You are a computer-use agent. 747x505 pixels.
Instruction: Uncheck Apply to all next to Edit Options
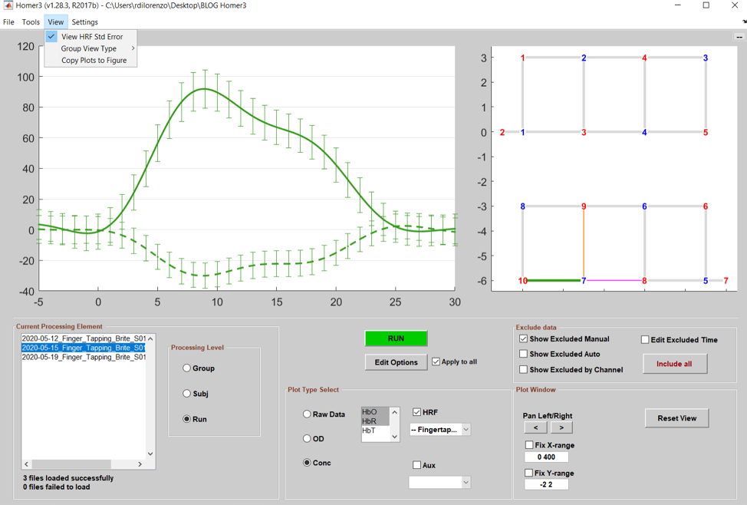(x=437, y=361)
